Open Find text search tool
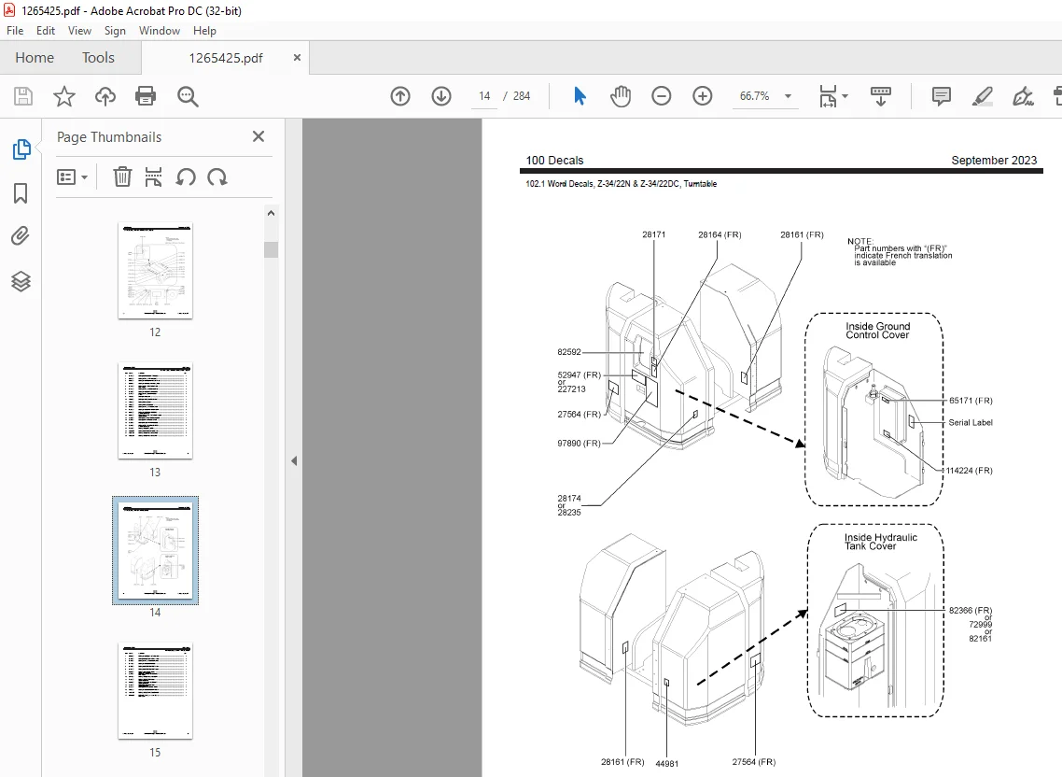This screenshot has width=1062, height=777. click(188, 96)
